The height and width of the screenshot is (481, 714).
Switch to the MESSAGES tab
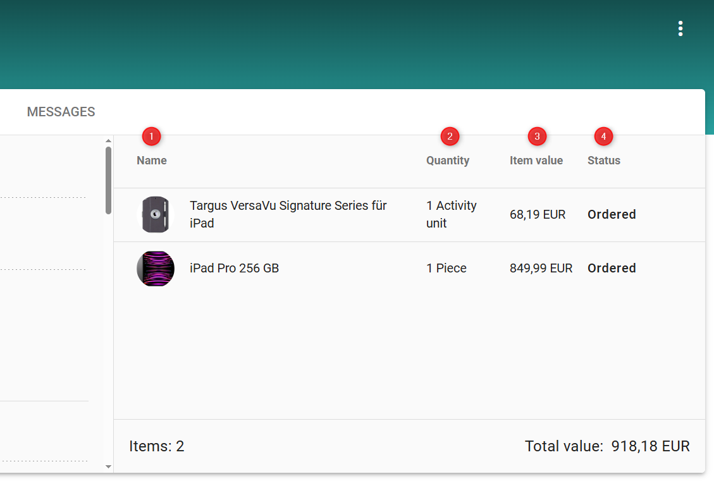(x=61, y=112)
